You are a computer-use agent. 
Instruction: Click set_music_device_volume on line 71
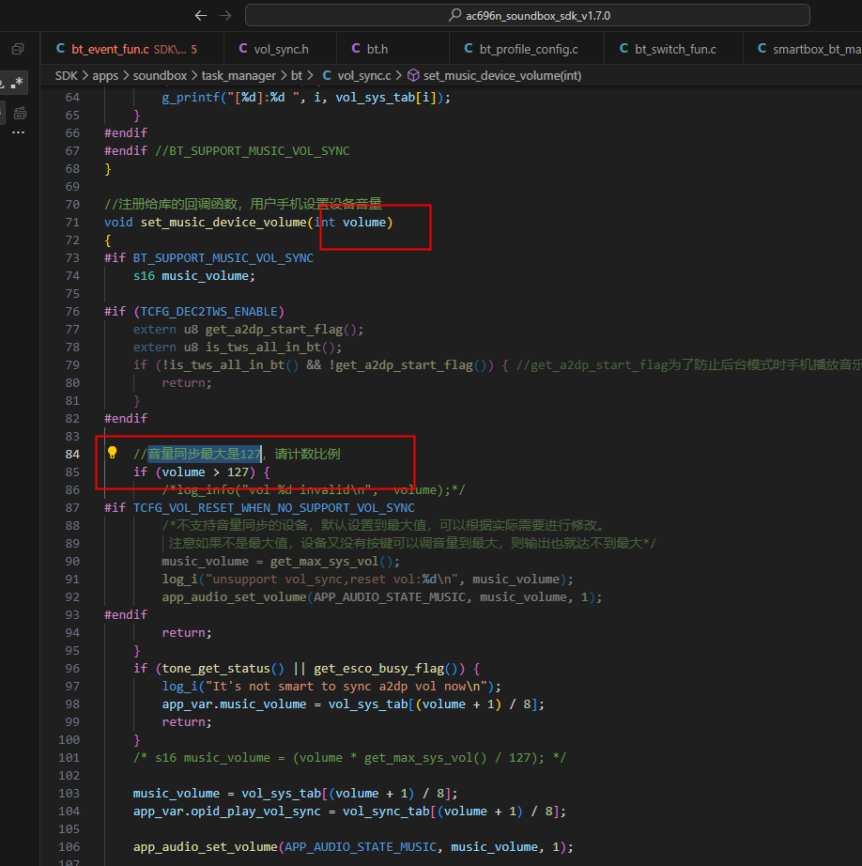(x=223, y=222)
